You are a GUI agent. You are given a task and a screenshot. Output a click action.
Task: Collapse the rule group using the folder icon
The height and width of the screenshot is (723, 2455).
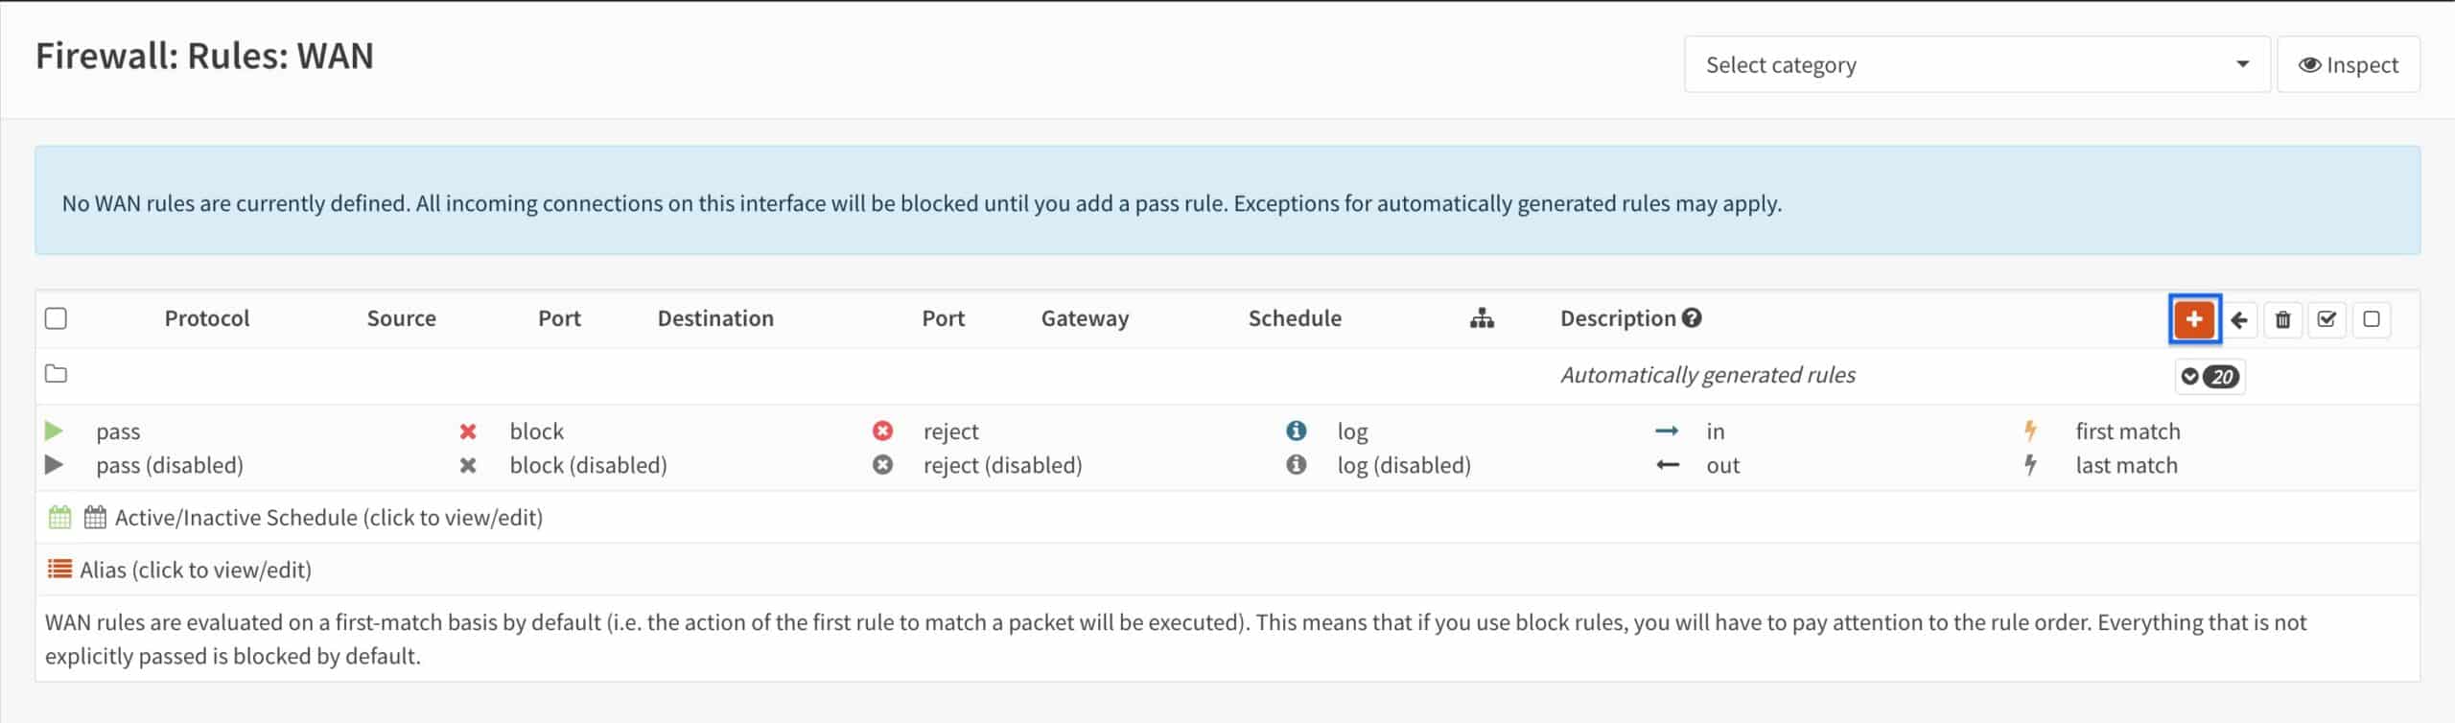tap(56, 374)
